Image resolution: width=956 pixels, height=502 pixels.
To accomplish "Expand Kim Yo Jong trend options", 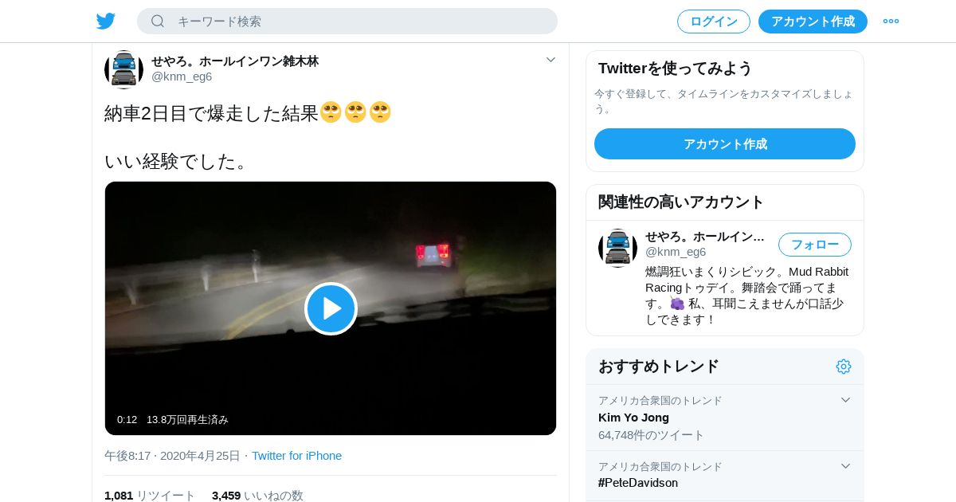I will click(x=845, y=400).
